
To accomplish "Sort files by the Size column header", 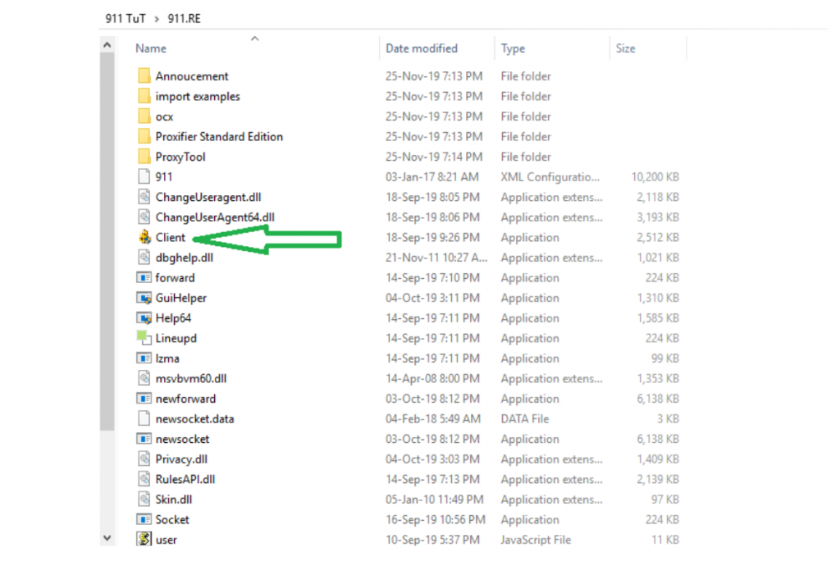I will 625,48.
